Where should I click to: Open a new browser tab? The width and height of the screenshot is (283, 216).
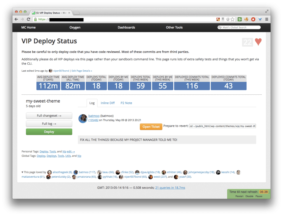[x=77, y=13]
